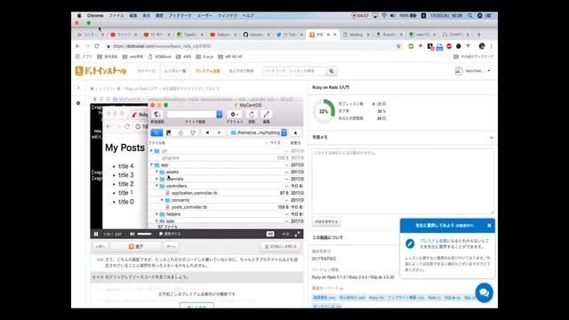Open the premium membership nav item

[x=207, y=71]
